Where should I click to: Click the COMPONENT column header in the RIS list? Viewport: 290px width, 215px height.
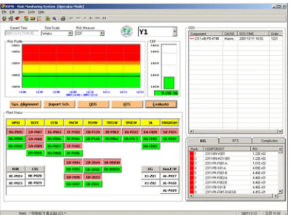[227, 149]
